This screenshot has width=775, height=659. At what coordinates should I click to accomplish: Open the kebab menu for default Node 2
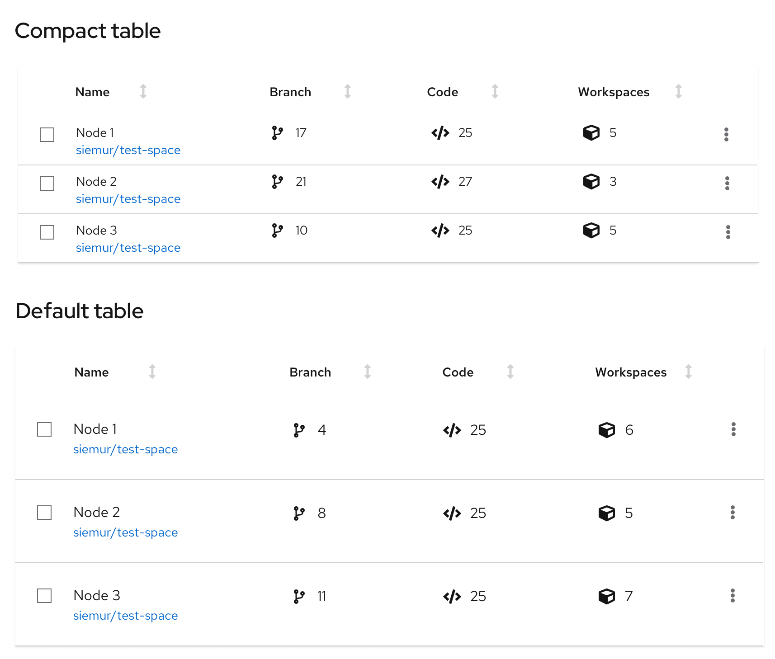click(x=732, y=512)
